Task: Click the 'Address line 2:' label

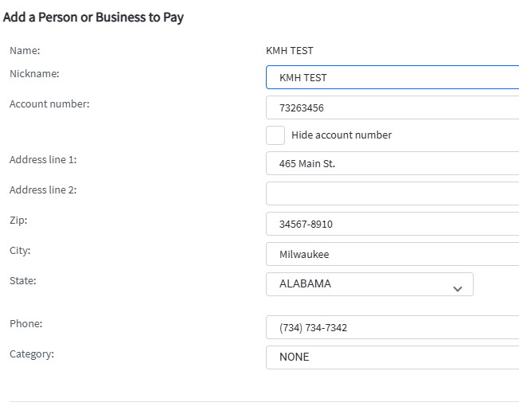Action: click(x=43, y=190)
